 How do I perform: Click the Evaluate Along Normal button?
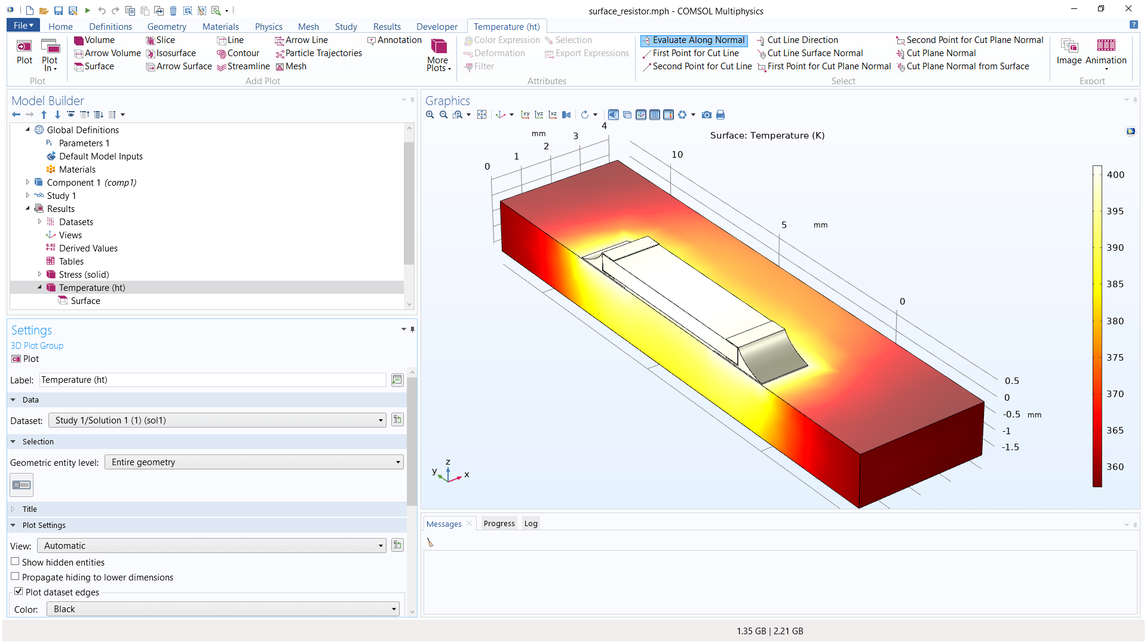tap(693, 40)
